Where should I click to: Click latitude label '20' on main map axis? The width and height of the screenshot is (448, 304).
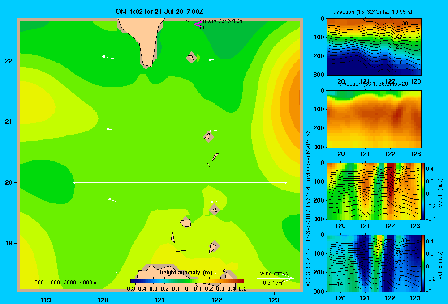9,182
